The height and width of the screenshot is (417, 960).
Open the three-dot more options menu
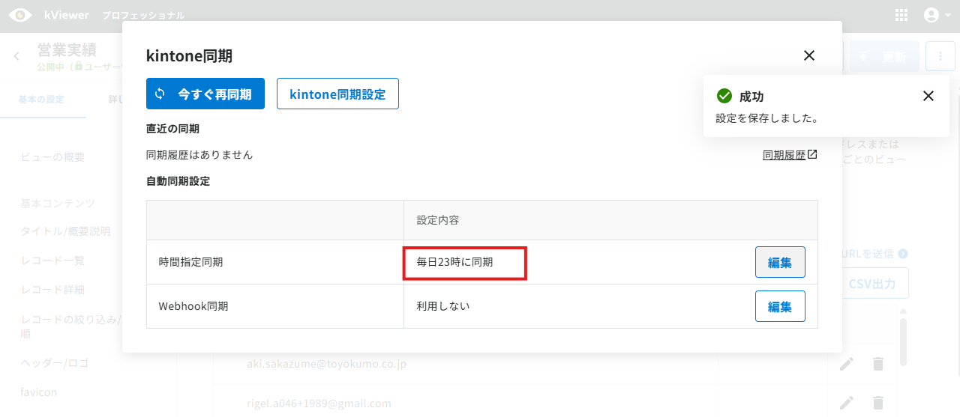(x=940, y=56)
